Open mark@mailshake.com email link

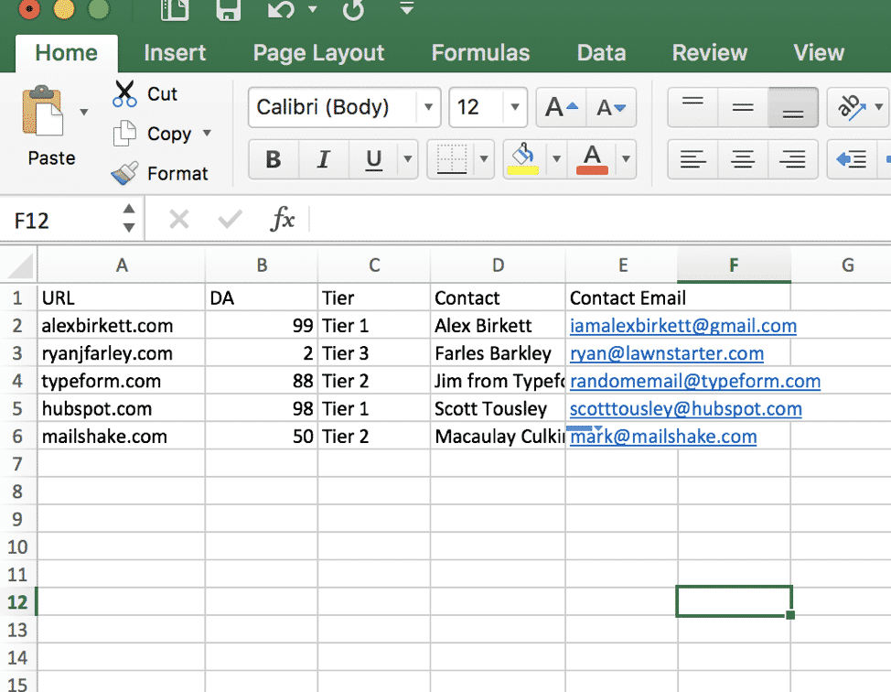click(663, 437)
